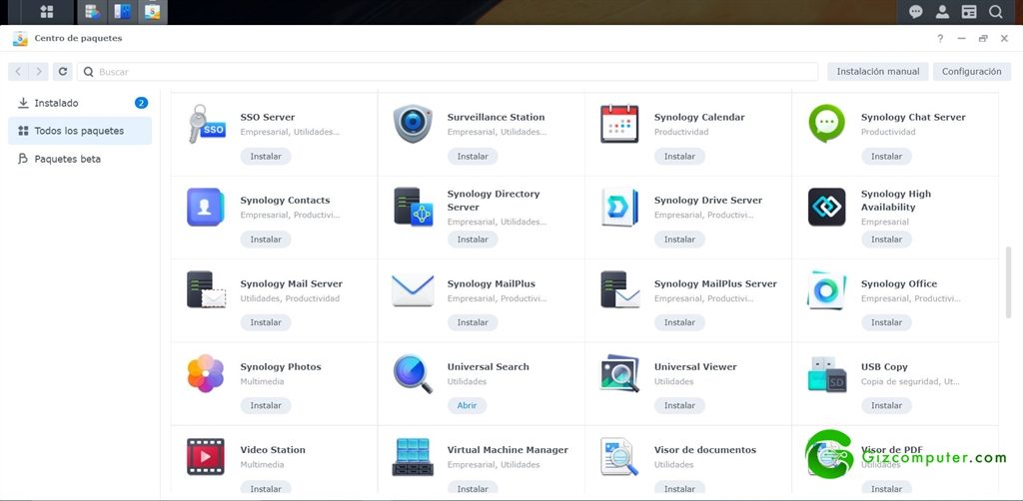The width and height of the screenshot is (1023, 501).
Task: Click the Universal Viewer icon
Action: point(619,373)
